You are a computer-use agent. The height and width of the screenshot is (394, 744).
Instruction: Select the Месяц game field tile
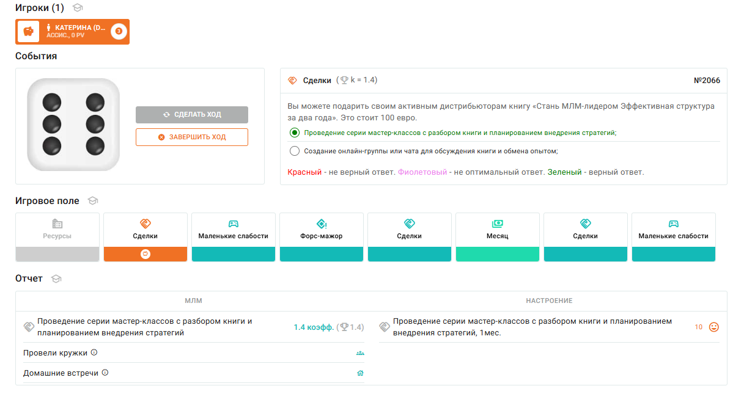(498, 236)
